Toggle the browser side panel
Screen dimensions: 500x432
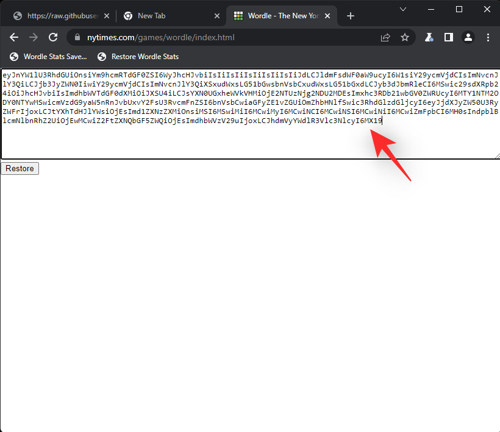click(x=449, y=37)
